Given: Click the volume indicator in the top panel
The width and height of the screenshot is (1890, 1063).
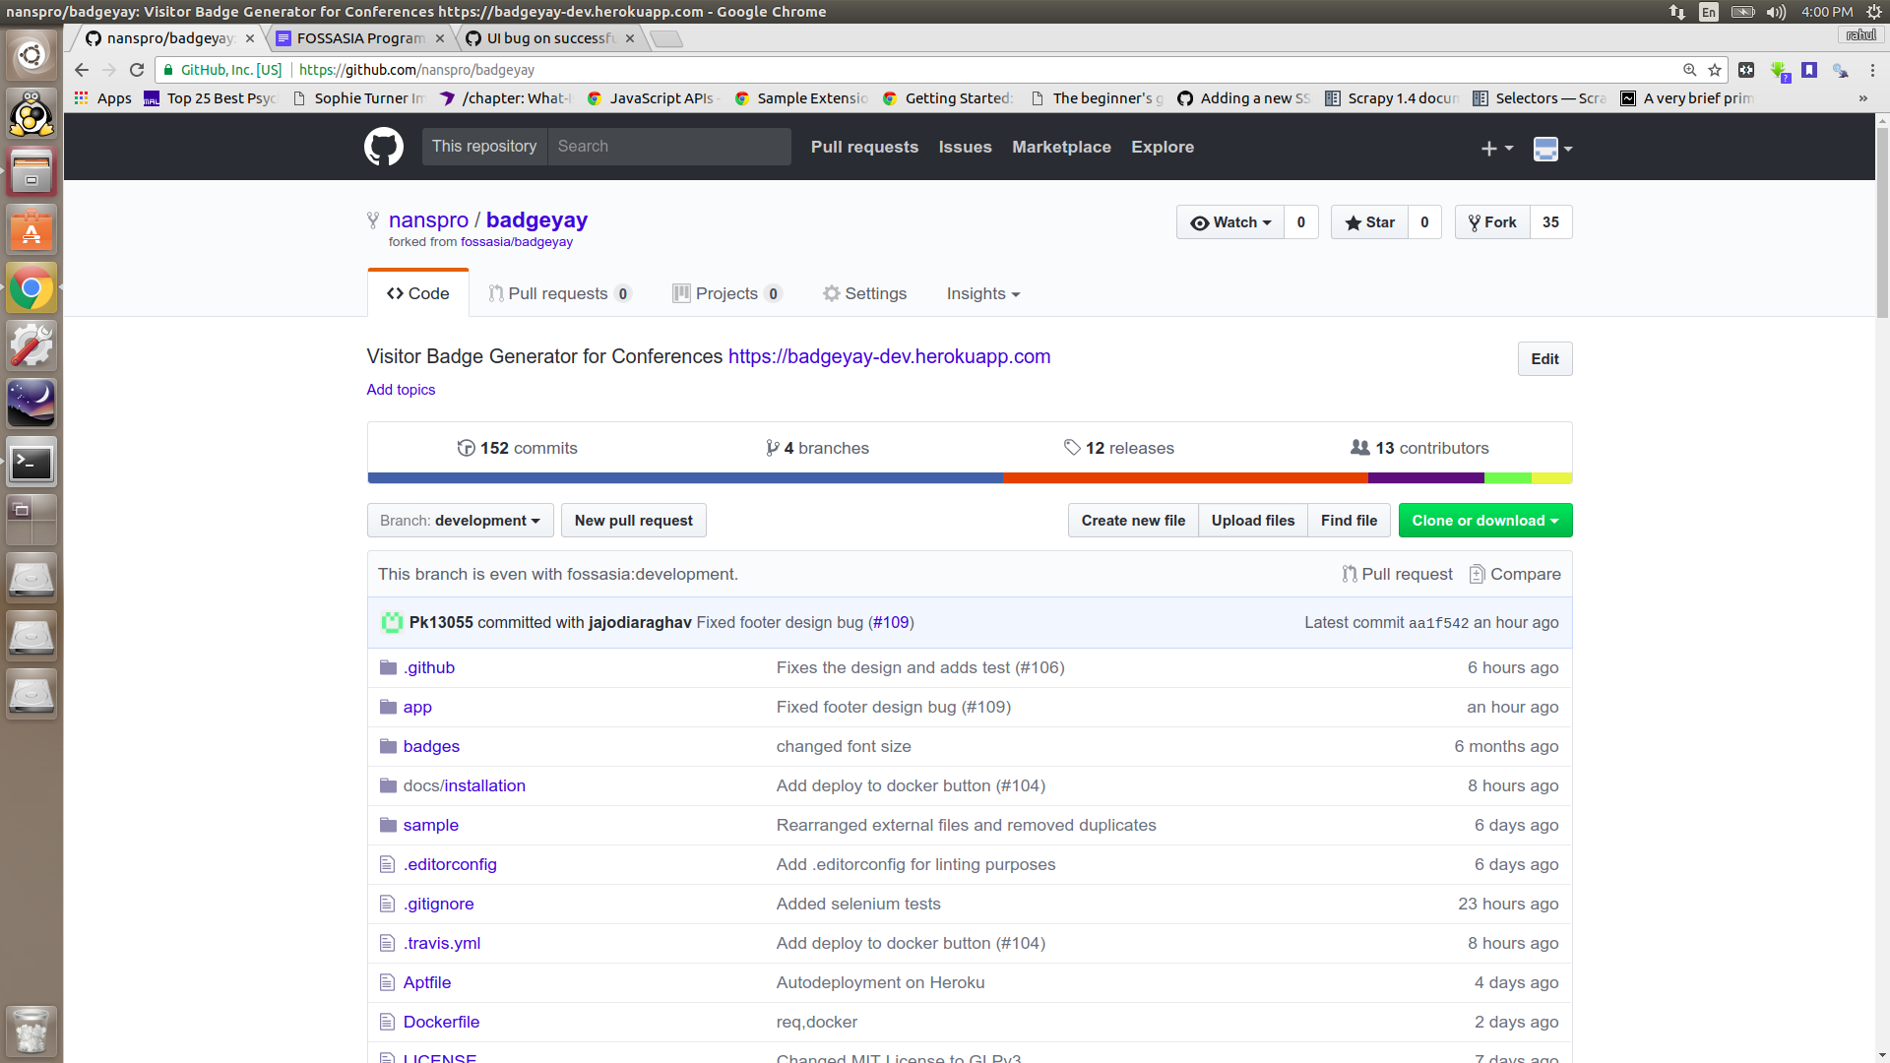Looking at the screenshot, I should coord(1776,12).
